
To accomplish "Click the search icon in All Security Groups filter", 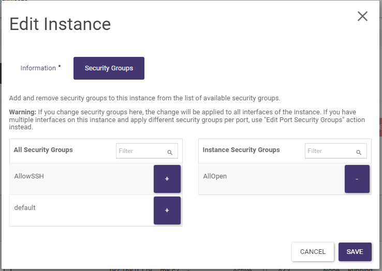I will click(170, 153).
